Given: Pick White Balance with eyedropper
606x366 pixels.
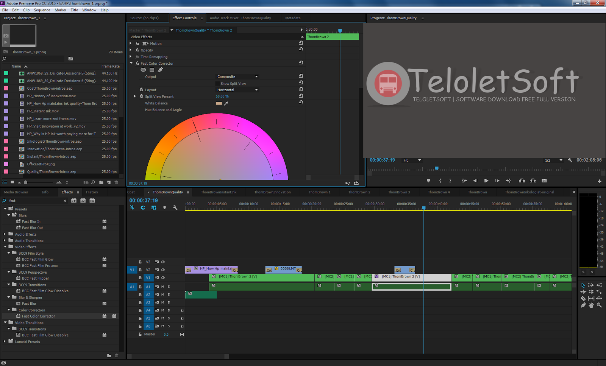Looking at the screenshot, I should [x=226, y=103].
